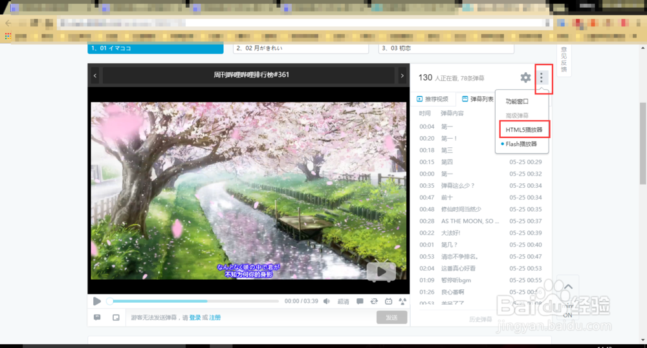Click the 00:00 / 03:39 time display

(302, 302)
